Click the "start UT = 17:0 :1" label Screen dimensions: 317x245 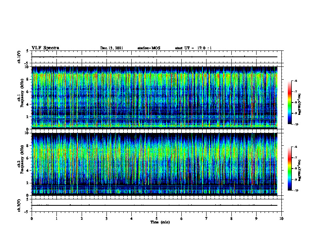(x=193, y=48)
